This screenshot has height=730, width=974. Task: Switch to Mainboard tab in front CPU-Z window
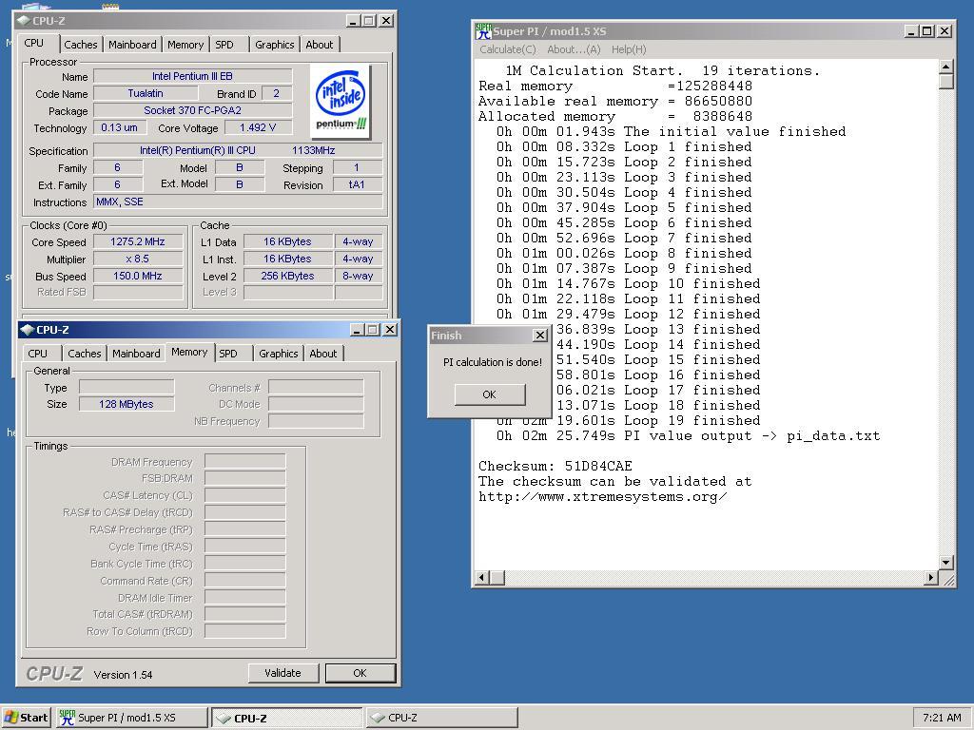point(136,354)
